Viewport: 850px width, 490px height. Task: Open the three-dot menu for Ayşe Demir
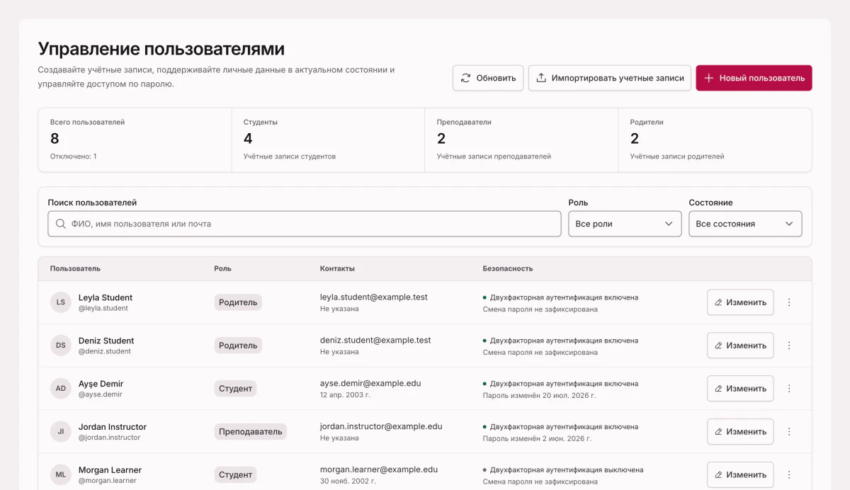789,389
